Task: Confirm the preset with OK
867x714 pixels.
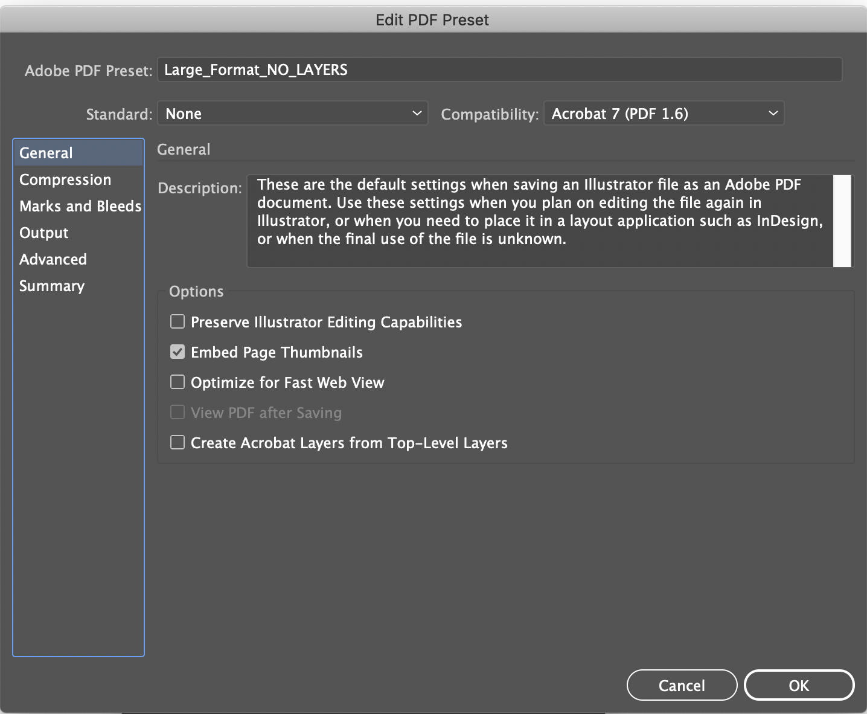Action: tap(799, 685)
